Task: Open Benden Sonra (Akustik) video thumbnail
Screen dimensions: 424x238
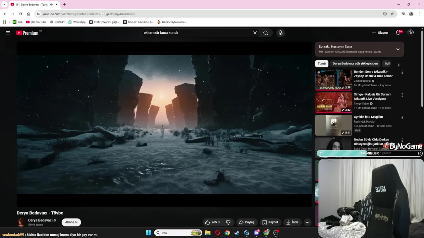Action: click(x=334, y=80)
